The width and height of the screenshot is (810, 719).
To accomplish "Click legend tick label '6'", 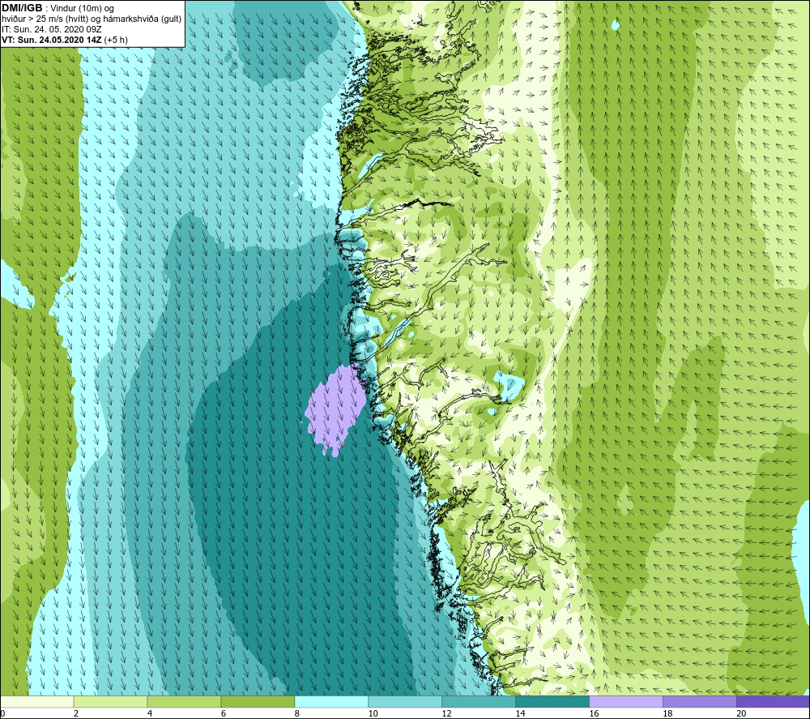I will pyautogui.click(x=224, y=714).
